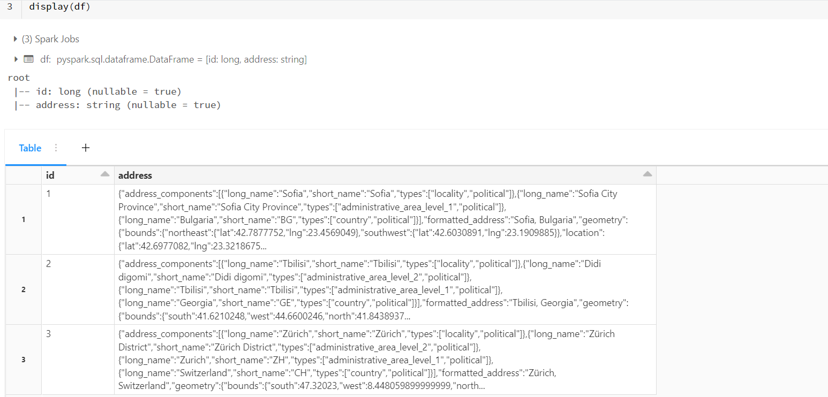
Task: Select row number 2 in the table
Action: pyautogui.click(x=23, y=289)
